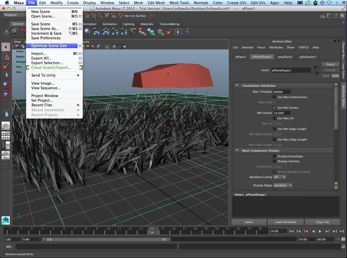Open the hierarchy window shelf icon
Viewport: 347px width, 258px height.
pos(133,32)
